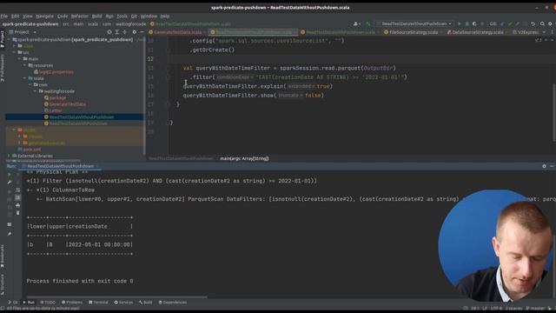Toggle soft-wrap in Run console

point(17,190)
